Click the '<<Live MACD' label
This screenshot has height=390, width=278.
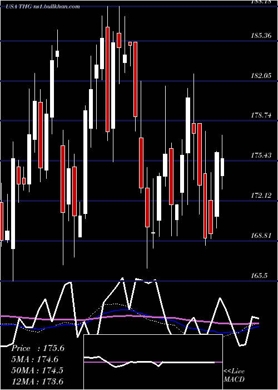[234, 376]
